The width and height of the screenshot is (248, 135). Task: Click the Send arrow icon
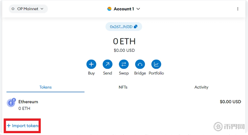coord(107,64)
